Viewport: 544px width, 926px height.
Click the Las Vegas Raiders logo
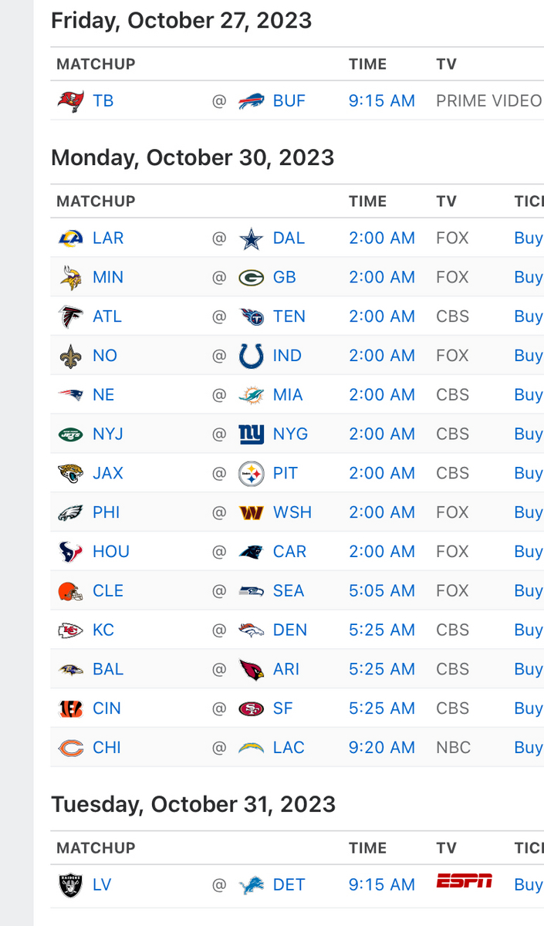tap(69, 884)
